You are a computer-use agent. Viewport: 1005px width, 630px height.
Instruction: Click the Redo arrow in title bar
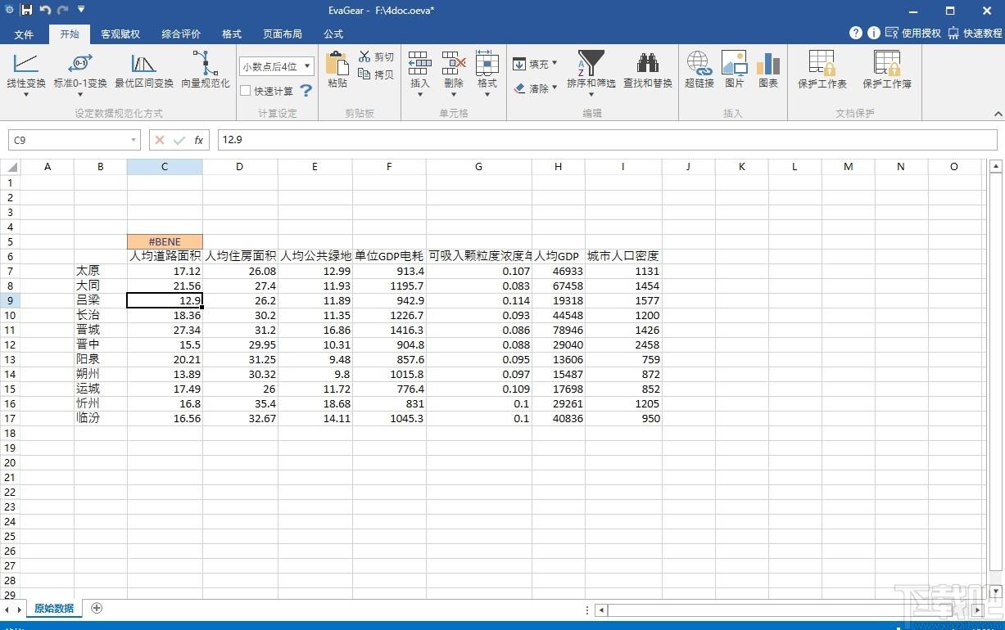63,11
